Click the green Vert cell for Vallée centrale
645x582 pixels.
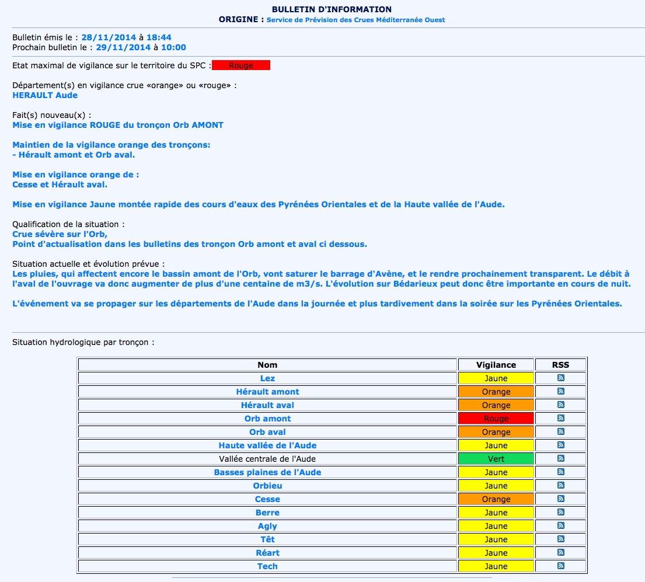pos(496,459)
